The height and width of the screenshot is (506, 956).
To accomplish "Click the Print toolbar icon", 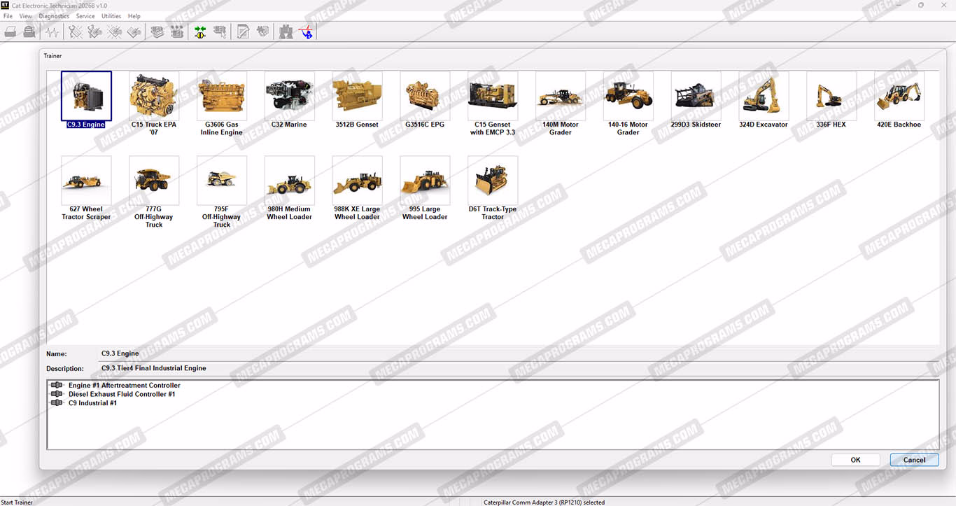I will point(10,31).
